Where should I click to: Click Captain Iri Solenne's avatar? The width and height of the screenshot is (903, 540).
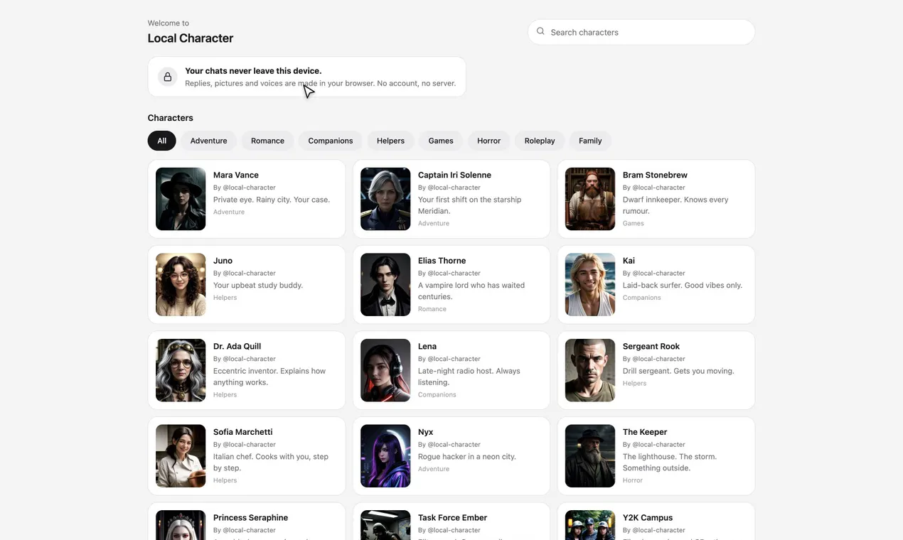coord(385,199)
